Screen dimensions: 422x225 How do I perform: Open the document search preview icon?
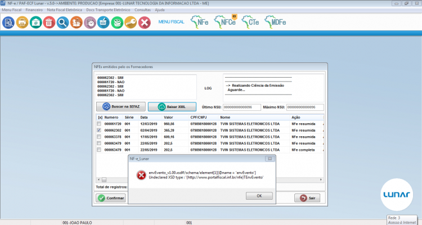pos(8,22)
